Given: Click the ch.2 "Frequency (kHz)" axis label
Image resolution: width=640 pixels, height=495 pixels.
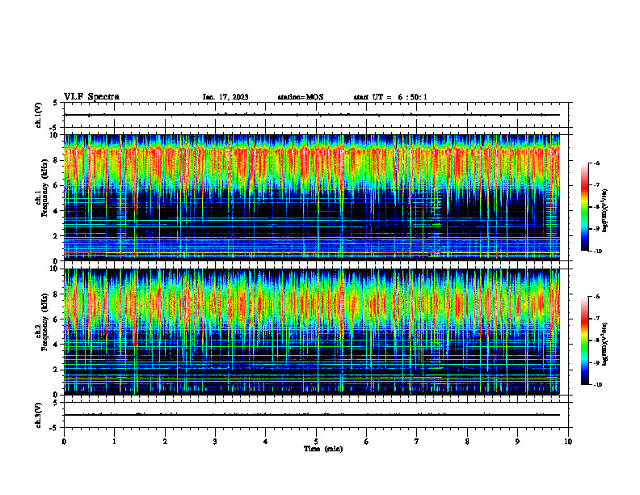Looking at the screenshot, I should [45, 322].
